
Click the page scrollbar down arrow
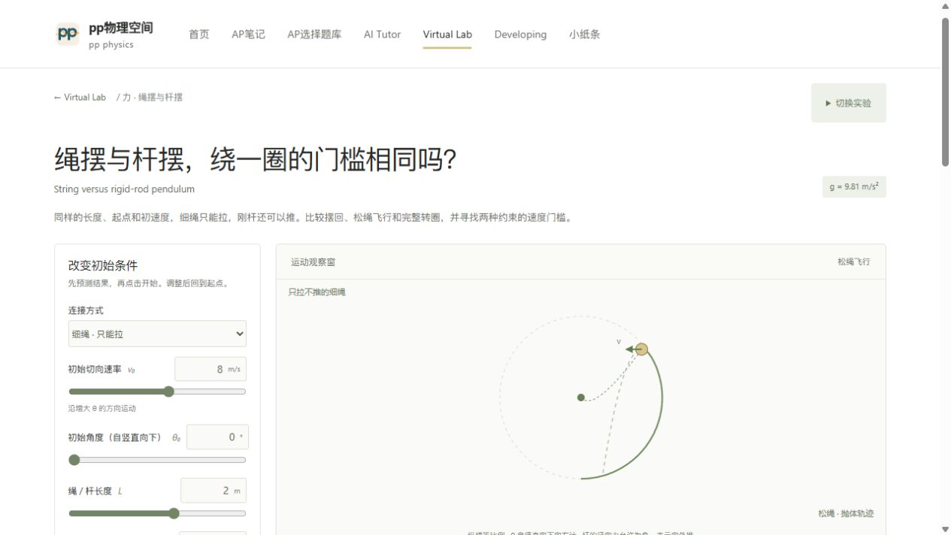click(x=946, y=529)
